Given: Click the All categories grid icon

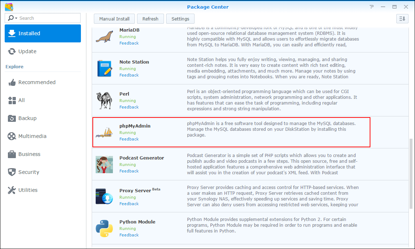Looking at the screenshot, I should (x=12, y=100).
